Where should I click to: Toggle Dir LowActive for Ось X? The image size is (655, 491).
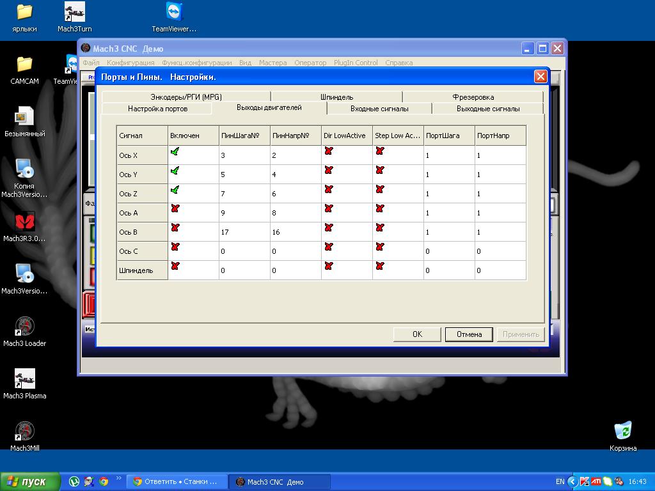pos(329,151)
